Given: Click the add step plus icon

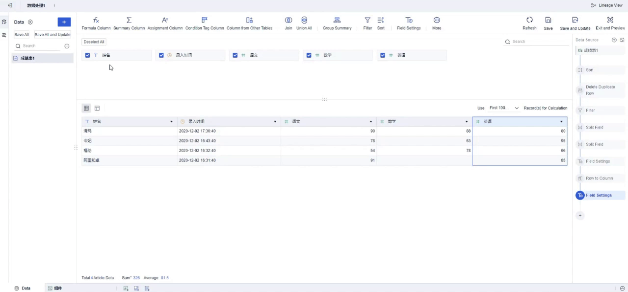Looking at the screenshot, I should [x=580, y=215].
